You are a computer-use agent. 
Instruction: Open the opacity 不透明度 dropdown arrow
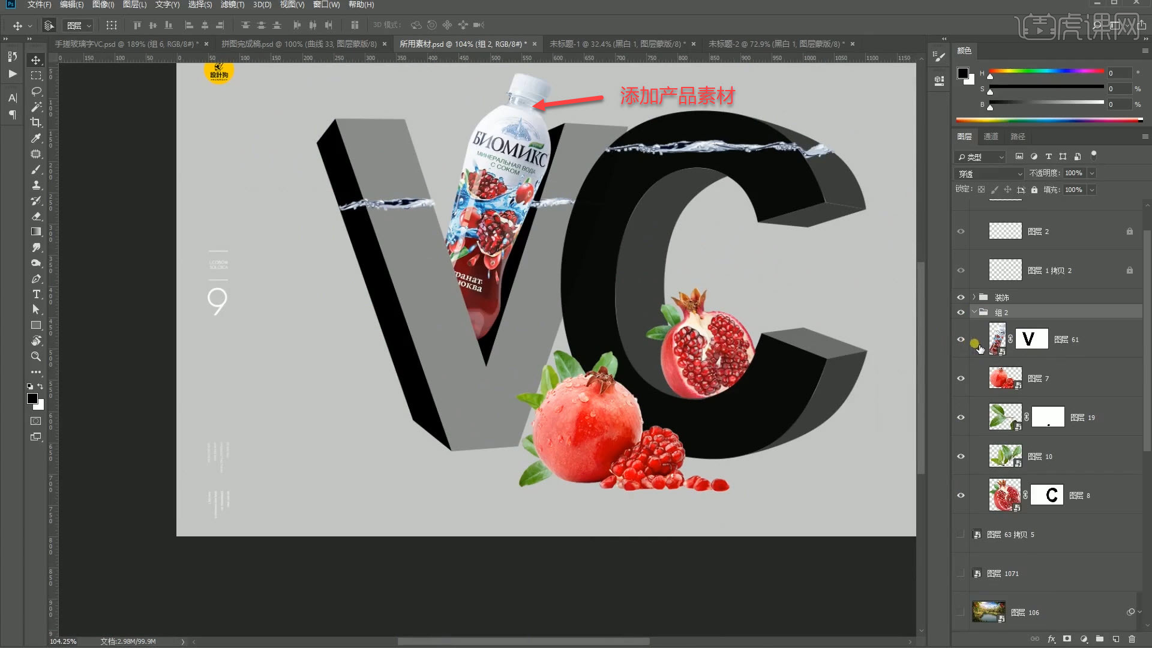tap(1092, 173)
